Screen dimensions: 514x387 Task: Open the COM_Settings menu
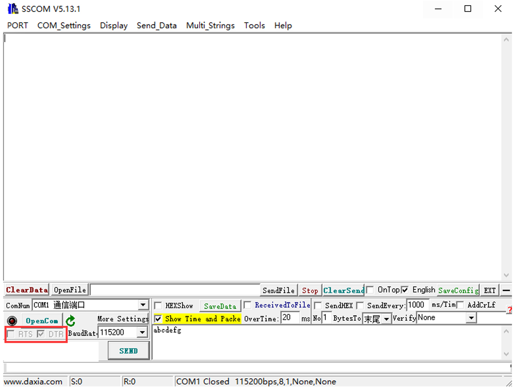point(64,26)
